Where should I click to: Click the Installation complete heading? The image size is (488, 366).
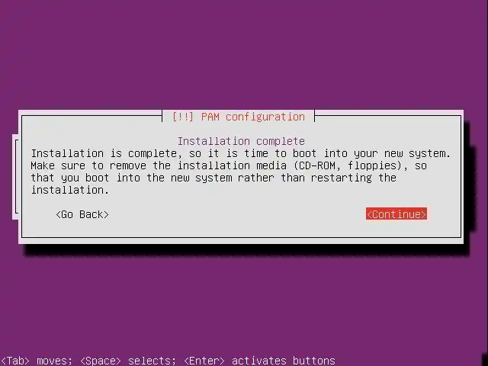tap(241, 141)
